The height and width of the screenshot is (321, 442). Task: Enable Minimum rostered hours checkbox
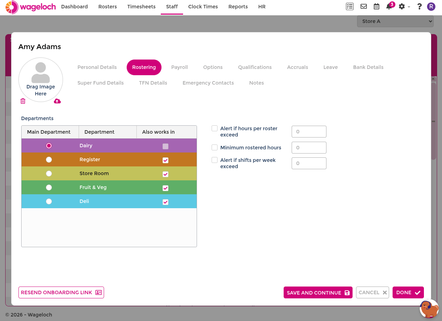tap(215, 148)
